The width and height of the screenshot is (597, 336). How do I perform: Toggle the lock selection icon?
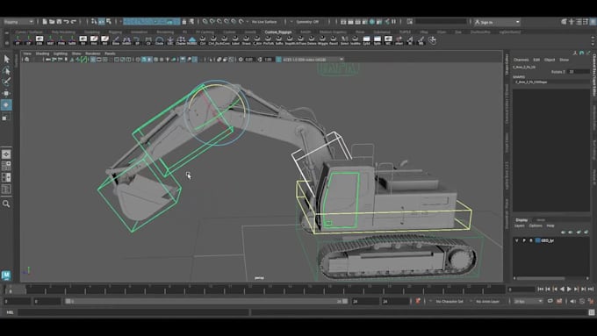(x=183, y=22)
